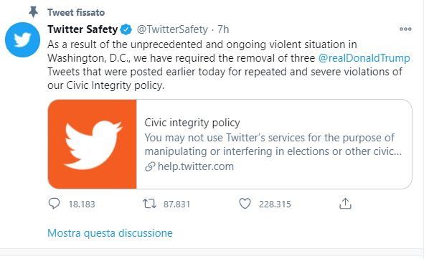Open the three-dot more options menu
Viewport: 429px width, 259px height.
[405, 29]
